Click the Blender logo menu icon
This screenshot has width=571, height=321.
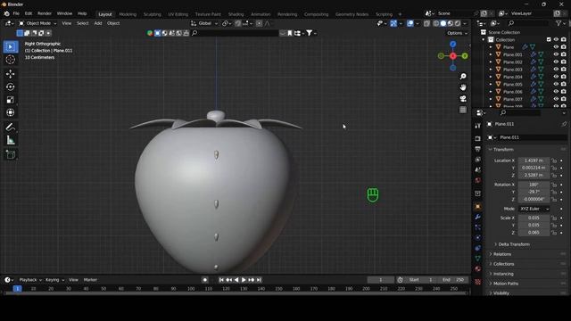point(6,13)
